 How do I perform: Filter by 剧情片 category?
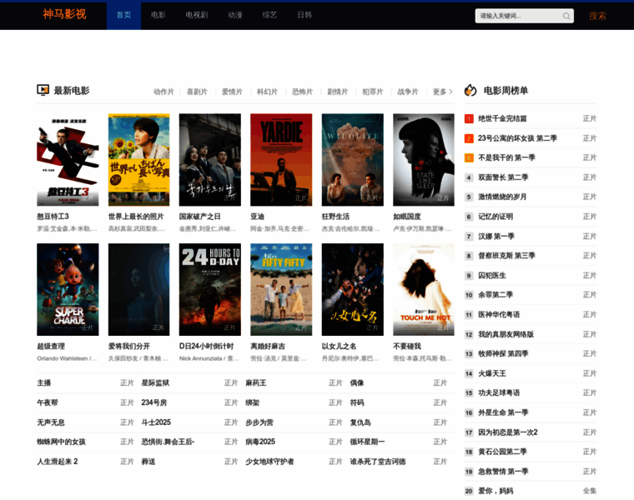point(338,92)
